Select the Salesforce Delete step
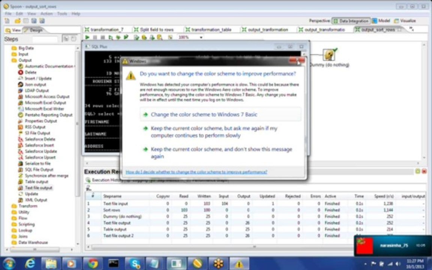Screen dimensions: 432x270 coord(40,139)
